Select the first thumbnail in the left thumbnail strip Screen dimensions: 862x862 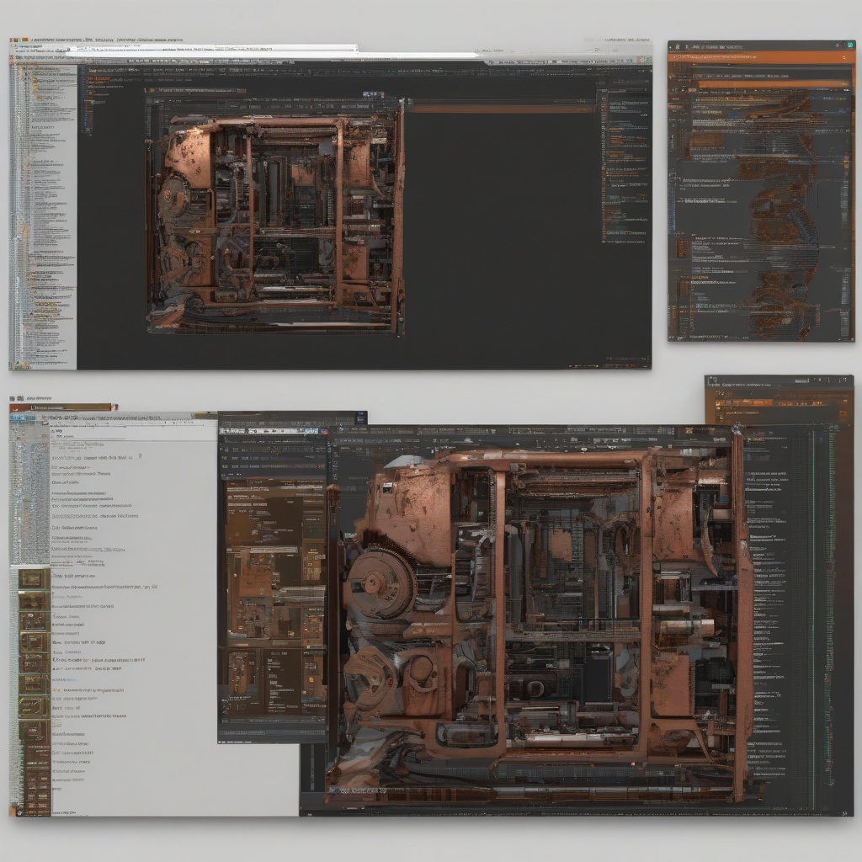click(33, 579)
